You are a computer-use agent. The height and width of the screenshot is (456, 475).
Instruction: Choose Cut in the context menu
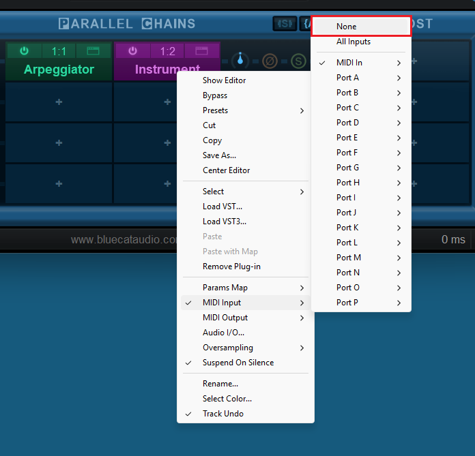[246, 125]
